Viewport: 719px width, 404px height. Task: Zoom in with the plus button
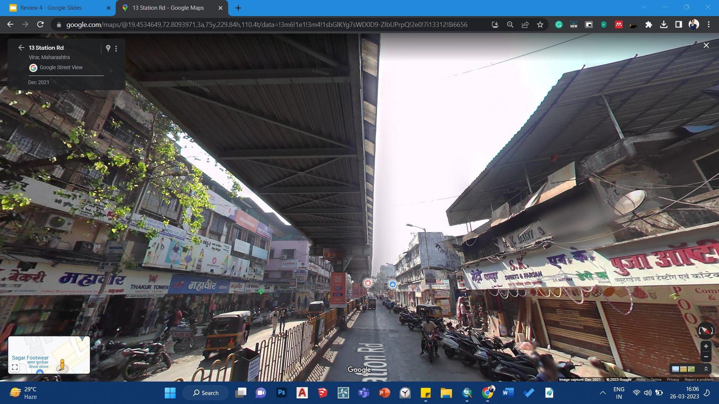[706, 346]
